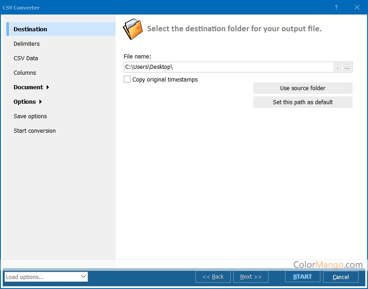
Task: Click the << Back button
Action: pos(213,277)
